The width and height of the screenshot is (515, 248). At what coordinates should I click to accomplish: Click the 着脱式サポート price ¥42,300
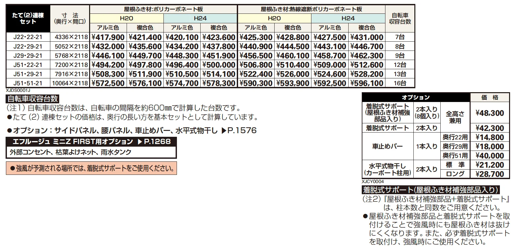[490, 128]
